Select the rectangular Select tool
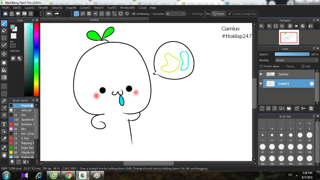 pyautogui.click(x=4, y=86)
